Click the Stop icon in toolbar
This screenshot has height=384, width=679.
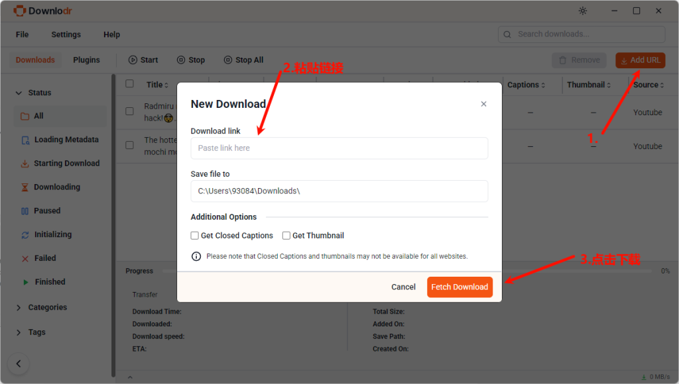pos(181,60)
